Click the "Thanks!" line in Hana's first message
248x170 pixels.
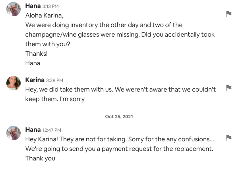36,53
